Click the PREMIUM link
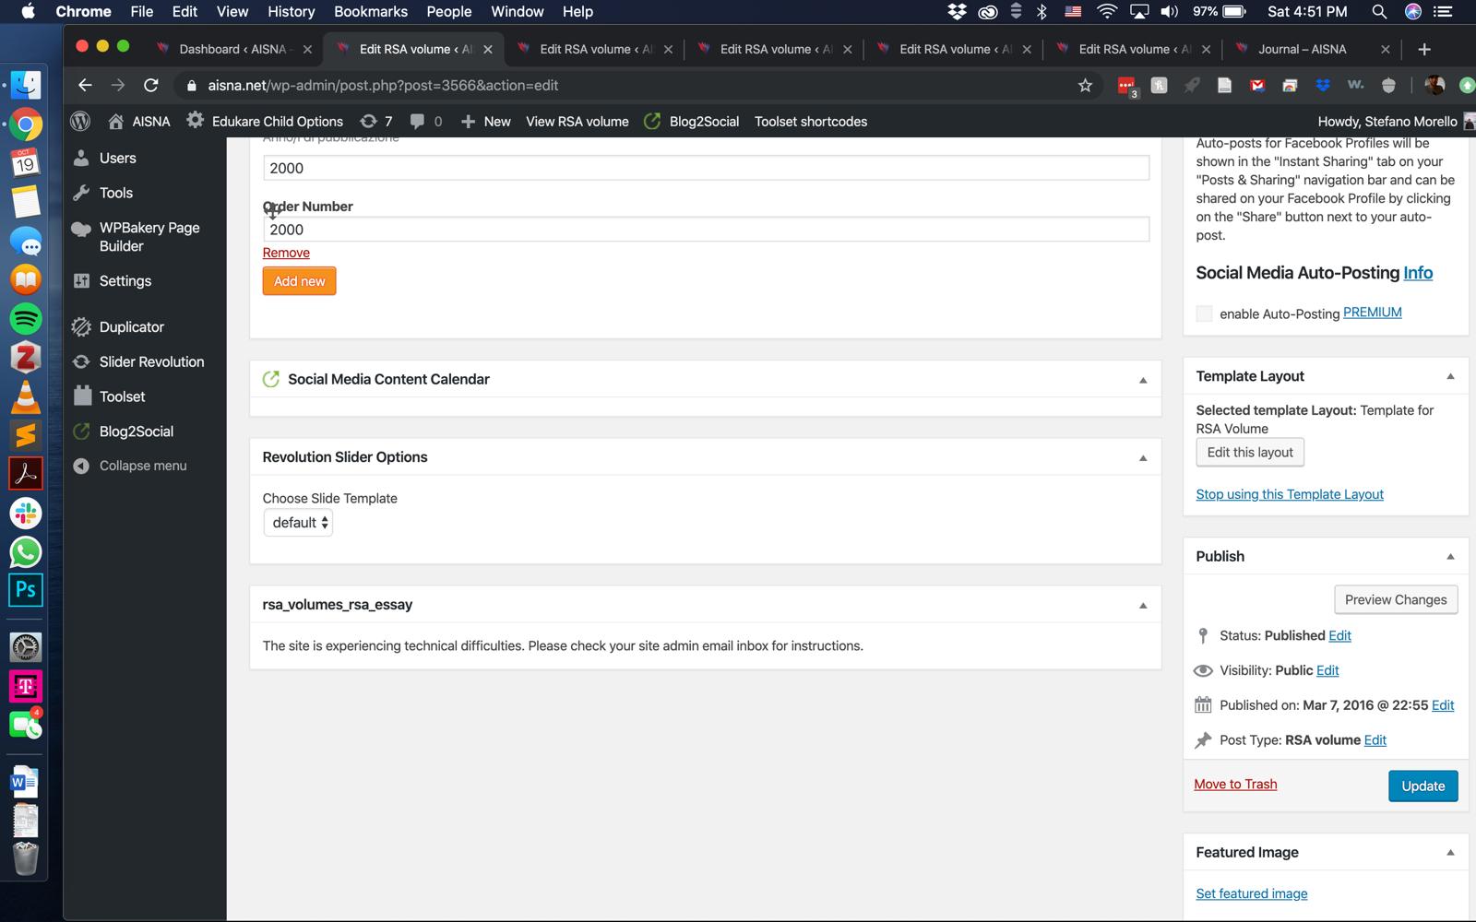The width and height of the screenshot is (1476, 922). (x=1373, y=313)
